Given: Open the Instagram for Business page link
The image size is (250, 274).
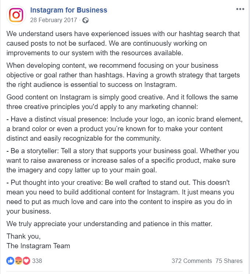Looking at the screenshot, I should point(69,10).
